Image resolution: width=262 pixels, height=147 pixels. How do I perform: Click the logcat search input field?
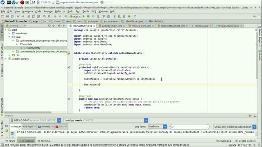click(x=189, y=127)
